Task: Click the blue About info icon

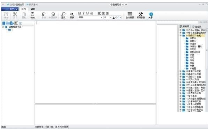Action: 151,14
